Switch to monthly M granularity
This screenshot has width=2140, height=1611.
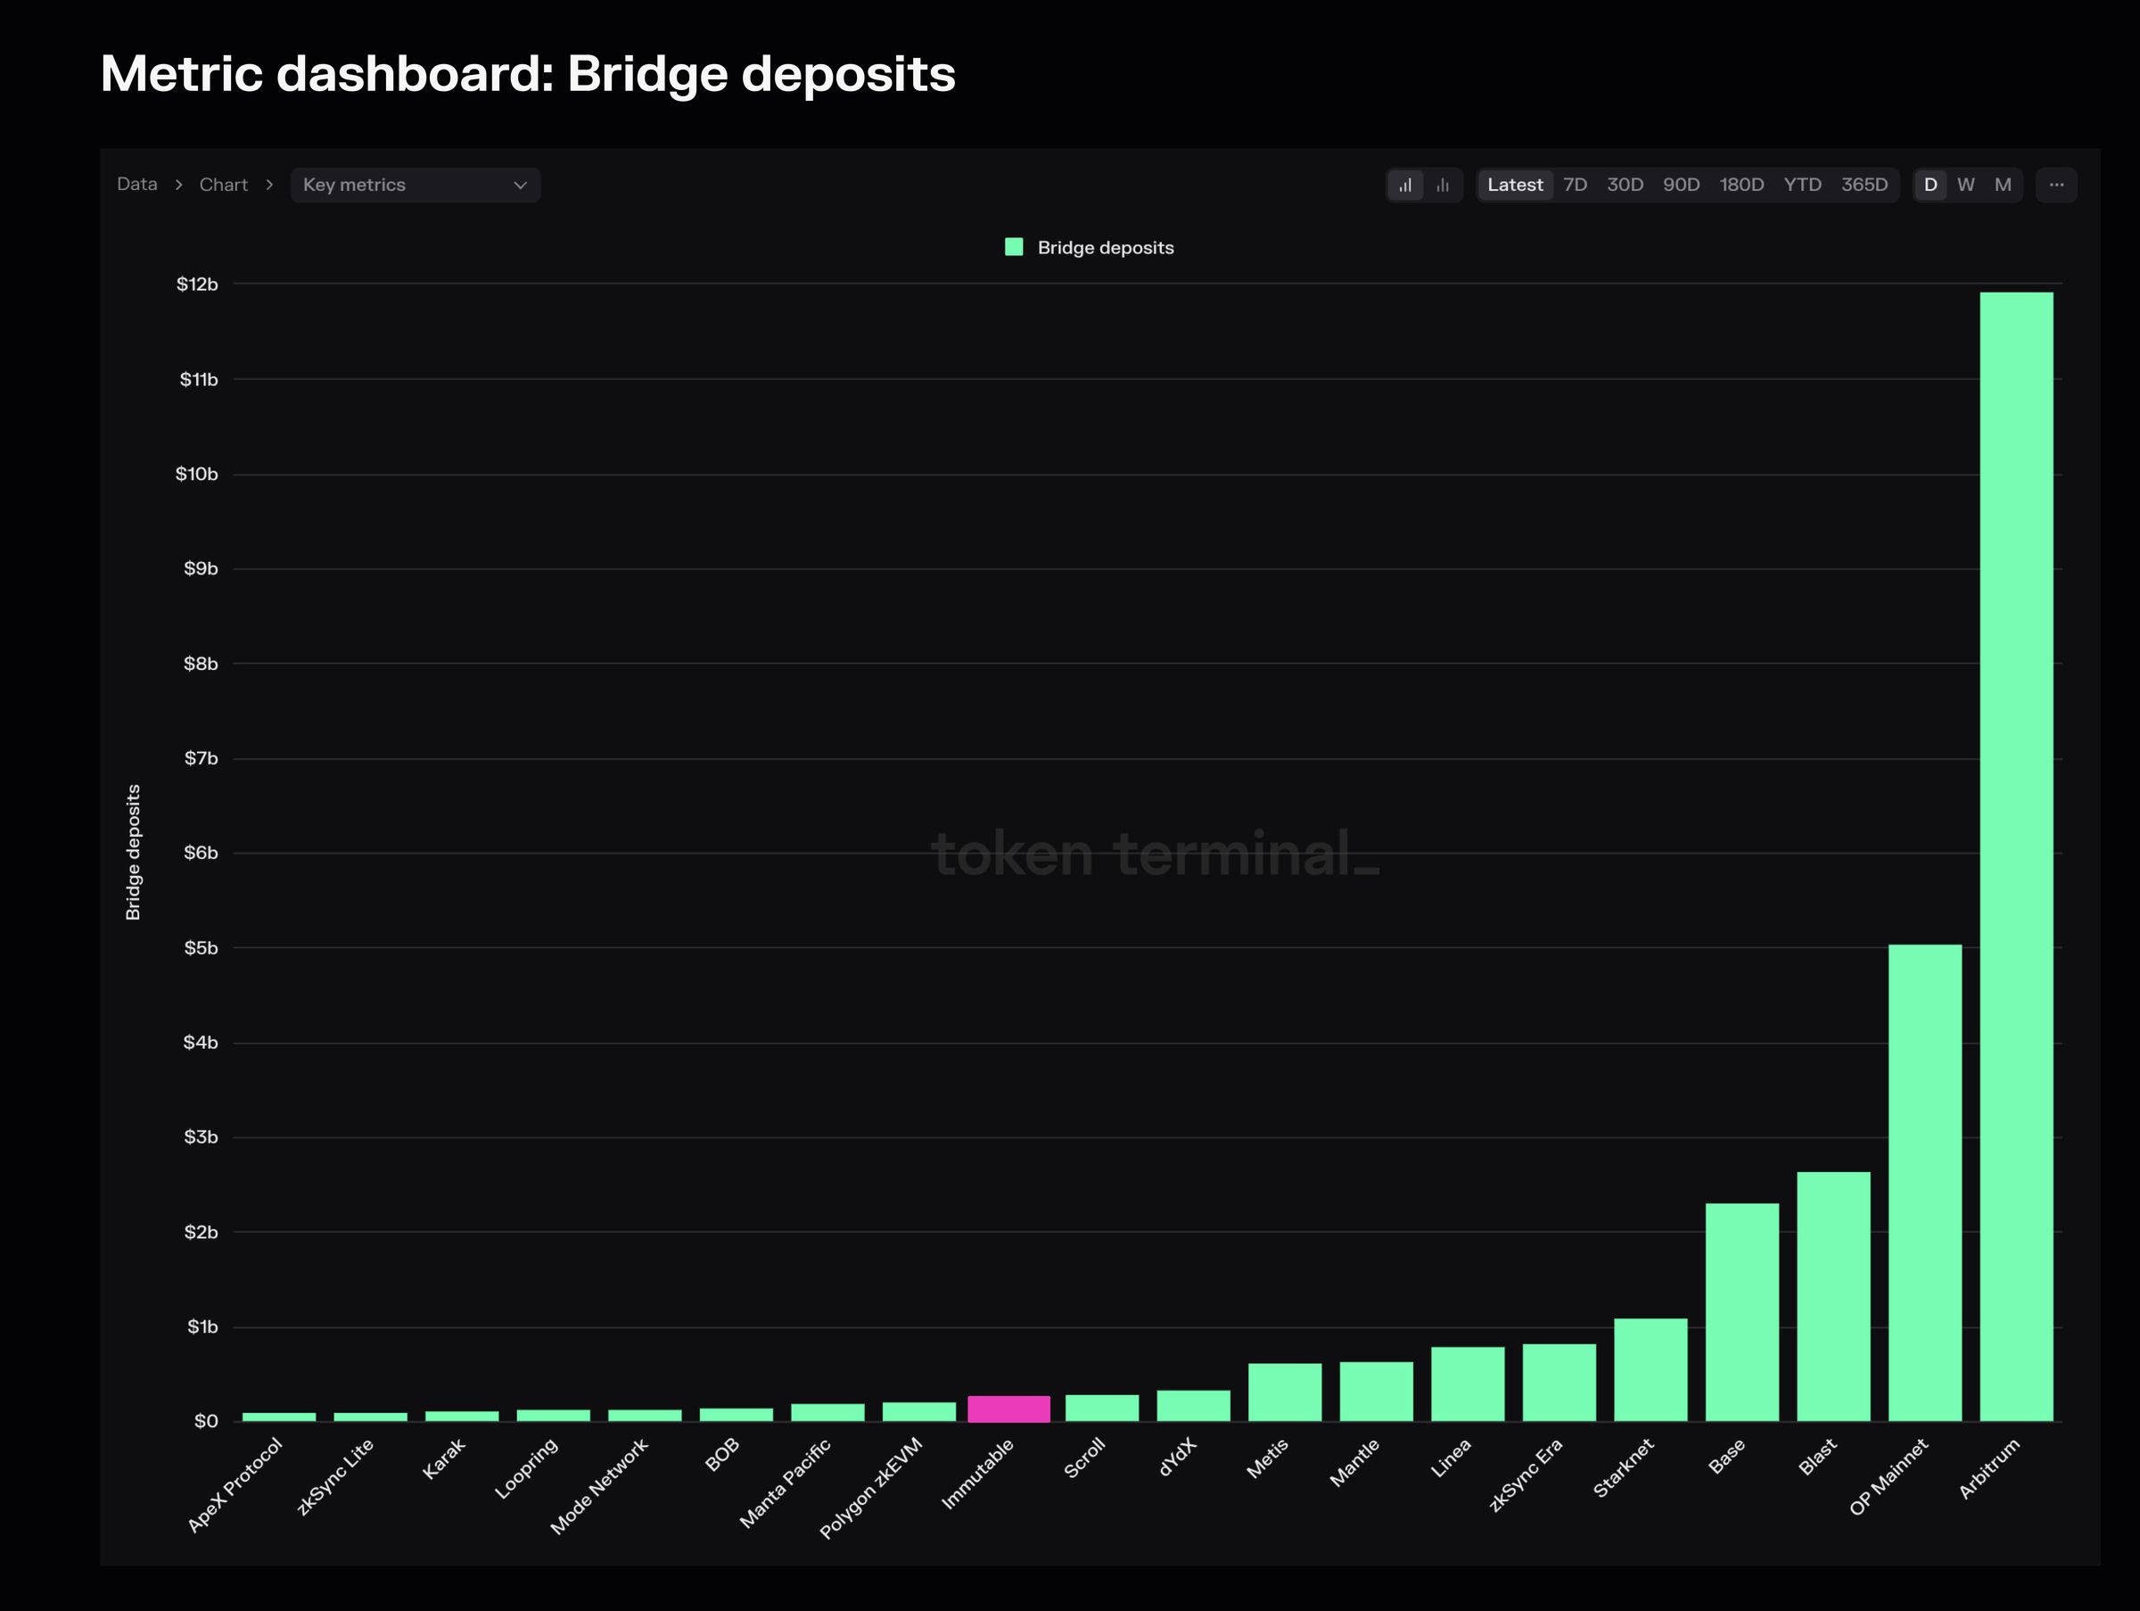2003,185
